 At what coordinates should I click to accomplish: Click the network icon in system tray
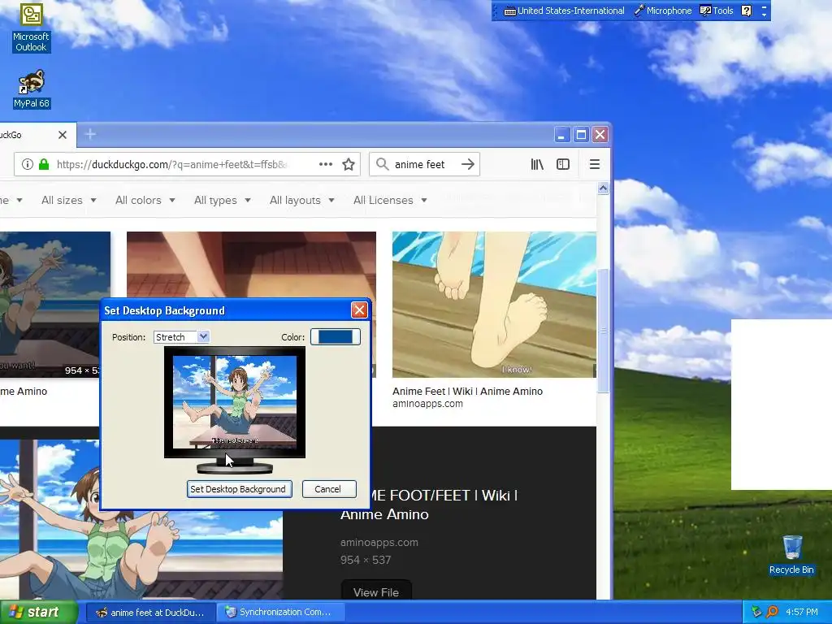(756, 612)
